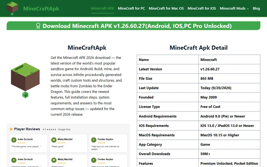The image size is (267, 167).
Task: Click the MineCraft Apk Detail heading
Action: 199,48
